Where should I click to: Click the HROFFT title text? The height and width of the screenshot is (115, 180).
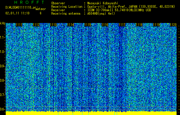tap(29, 2)
